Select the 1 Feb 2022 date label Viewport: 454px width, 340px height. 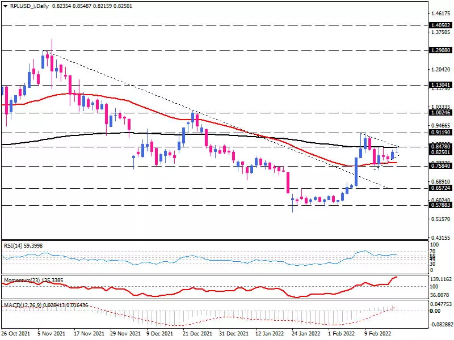342,334
